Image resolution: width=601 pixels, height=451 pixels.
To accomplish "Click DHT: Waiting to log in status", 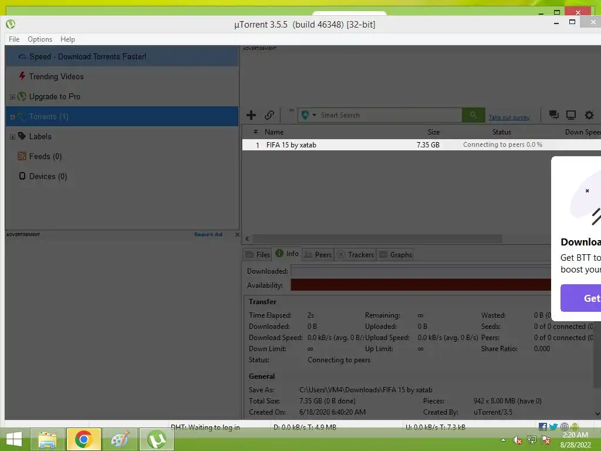I will coord(205,428).
